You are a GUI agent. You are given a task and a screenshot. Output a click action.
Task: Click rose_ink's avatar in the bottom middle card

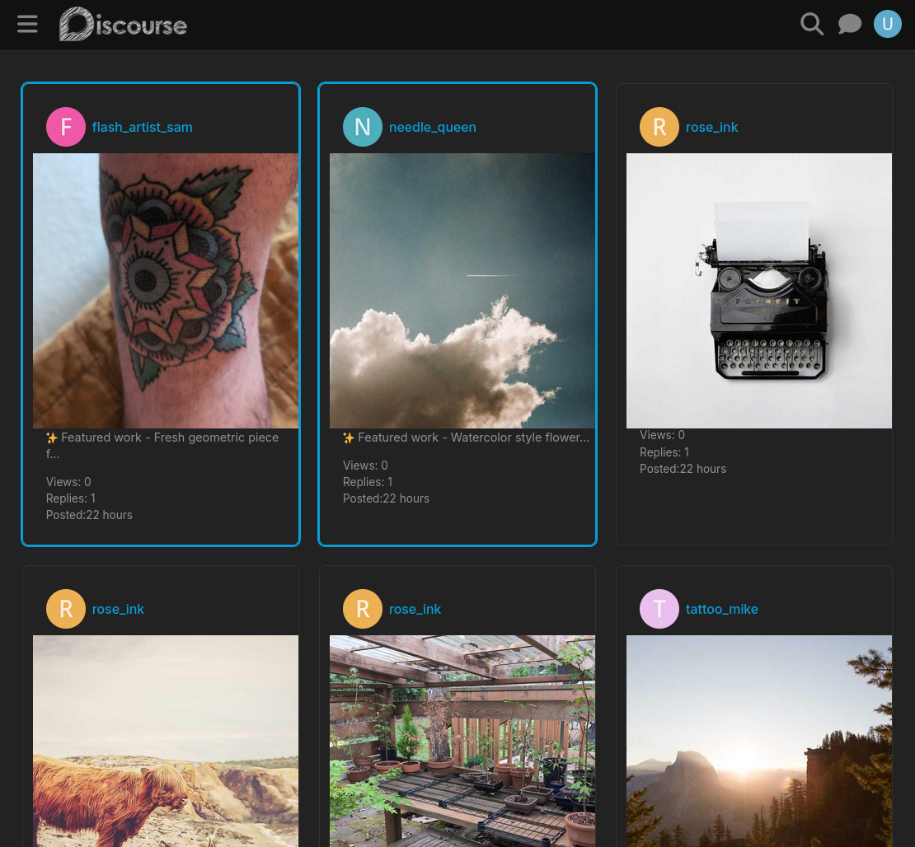tap(363, 609)
